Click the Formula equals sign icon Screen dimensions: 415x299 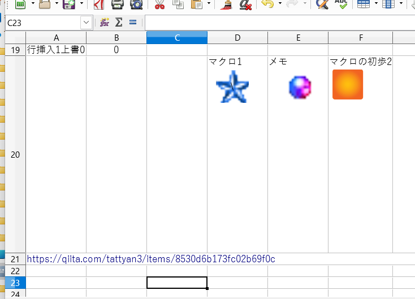click(133, 23)
